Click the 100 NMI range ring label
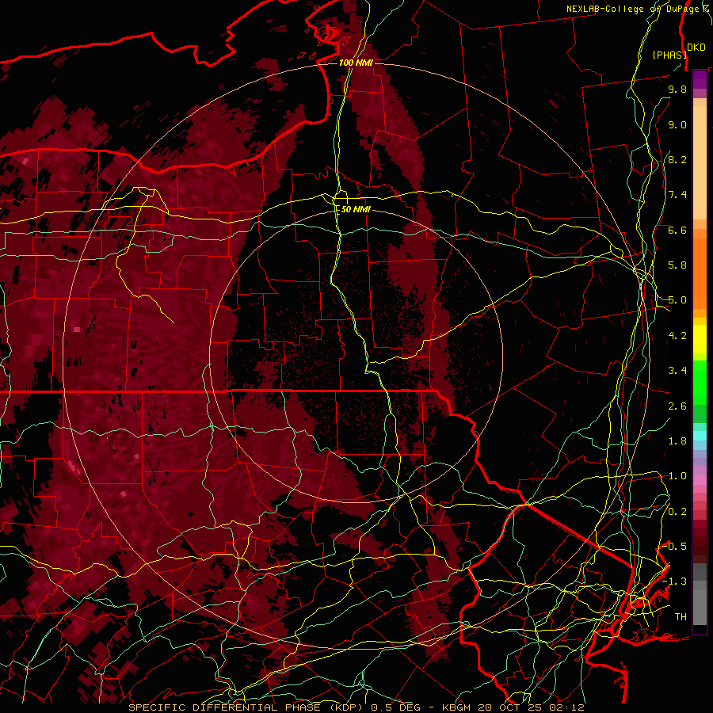The width and height of the screenshot is (713, 713). pyautogui.click(x=356, y=63)
